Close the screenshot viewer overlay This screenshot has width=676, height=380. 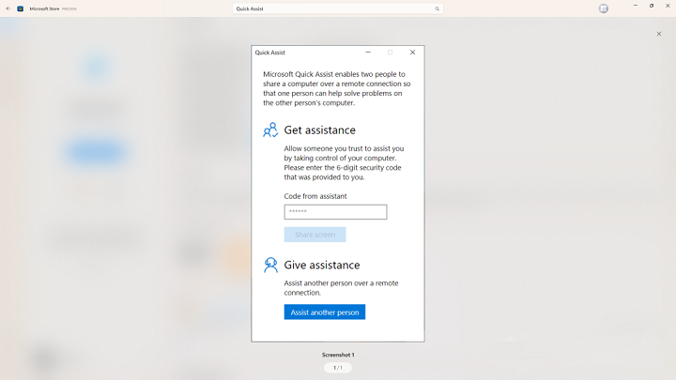(659, 34)
